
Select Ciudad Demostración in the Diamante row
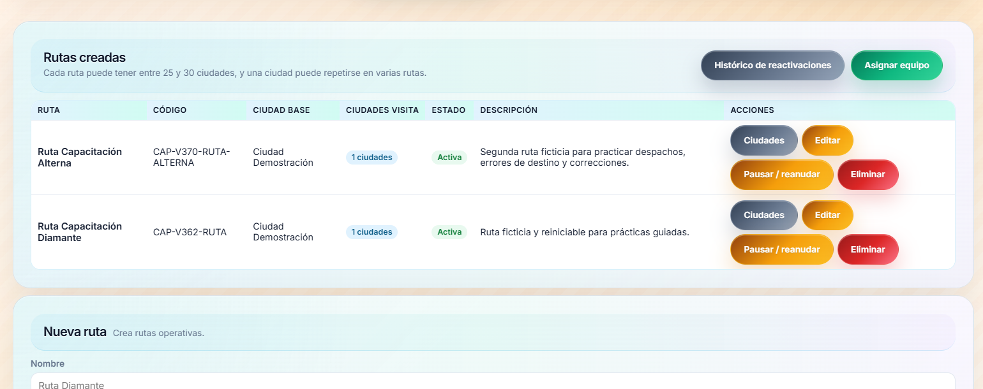(283, 232)
